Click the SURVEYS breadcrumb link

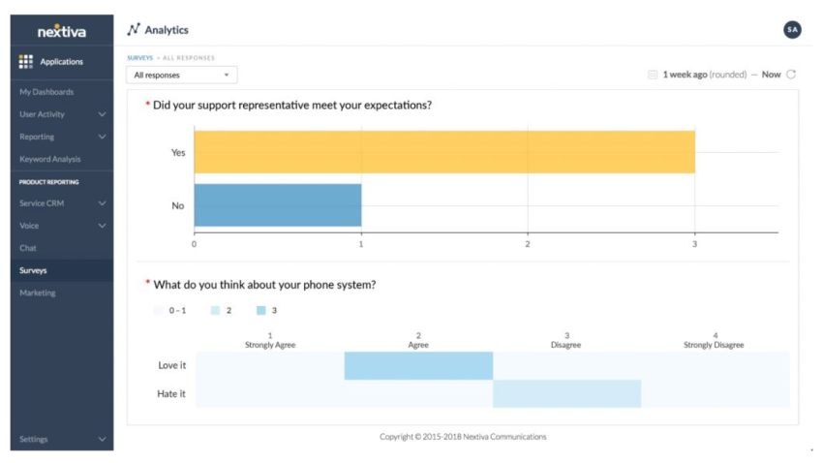tap(140, 58)
